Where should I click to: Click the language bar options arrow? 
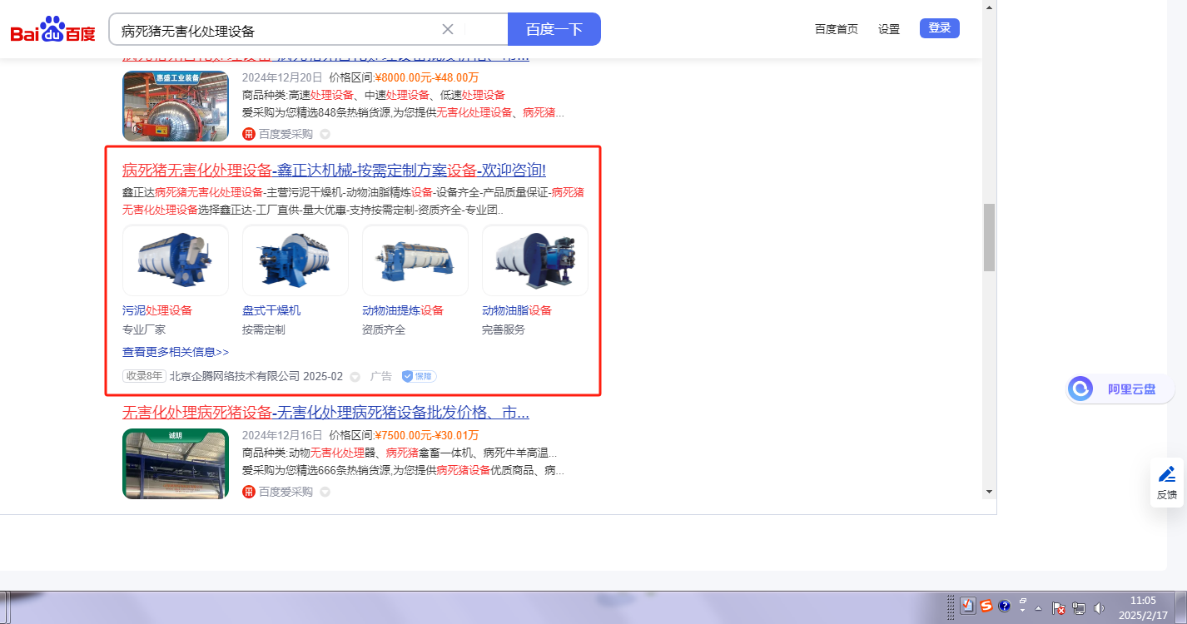pyautogui.click(x=1023, y=612)
